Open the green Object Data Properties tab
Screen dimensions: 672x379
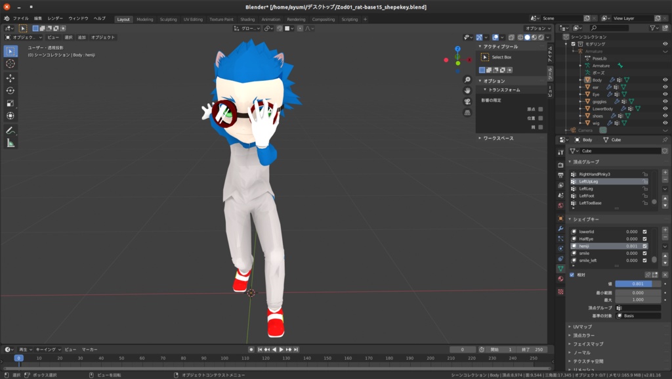[560, 268]
